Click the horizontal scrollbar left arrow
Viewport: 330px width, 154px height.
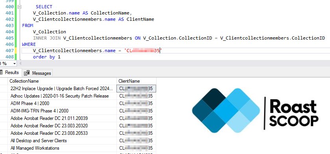pos(20,63)
